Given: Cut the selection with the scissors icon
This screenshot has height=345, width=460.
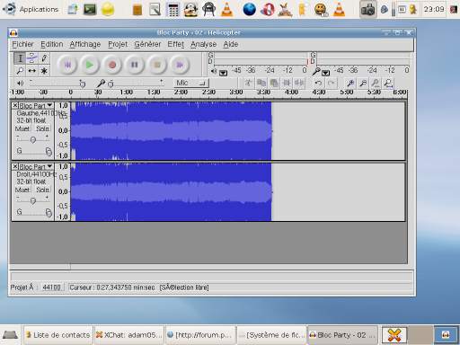Looking at the screenshot, I should pyautogui.click(x=248, y=83).
